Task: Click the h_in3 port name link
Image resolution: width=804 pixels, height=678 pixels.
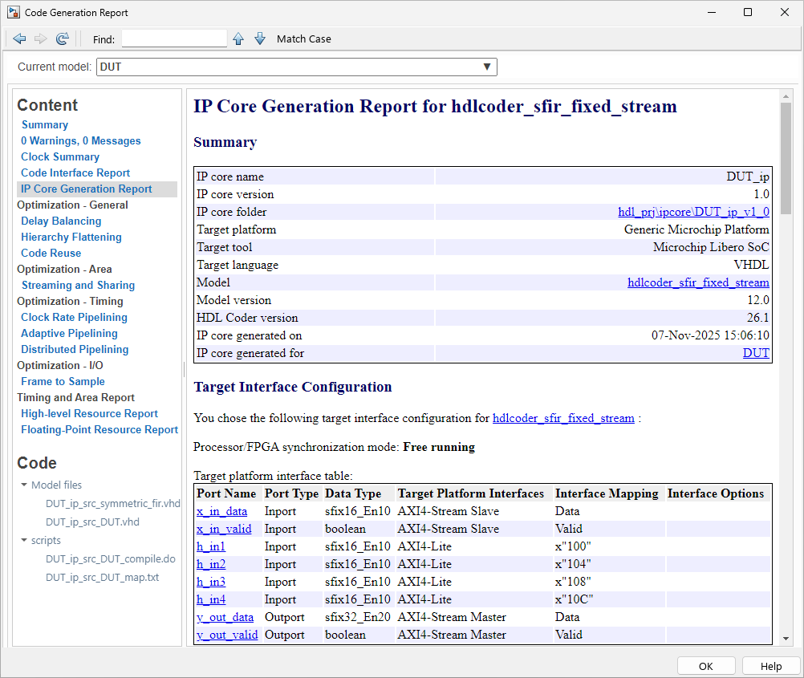Action: (210, 582)
